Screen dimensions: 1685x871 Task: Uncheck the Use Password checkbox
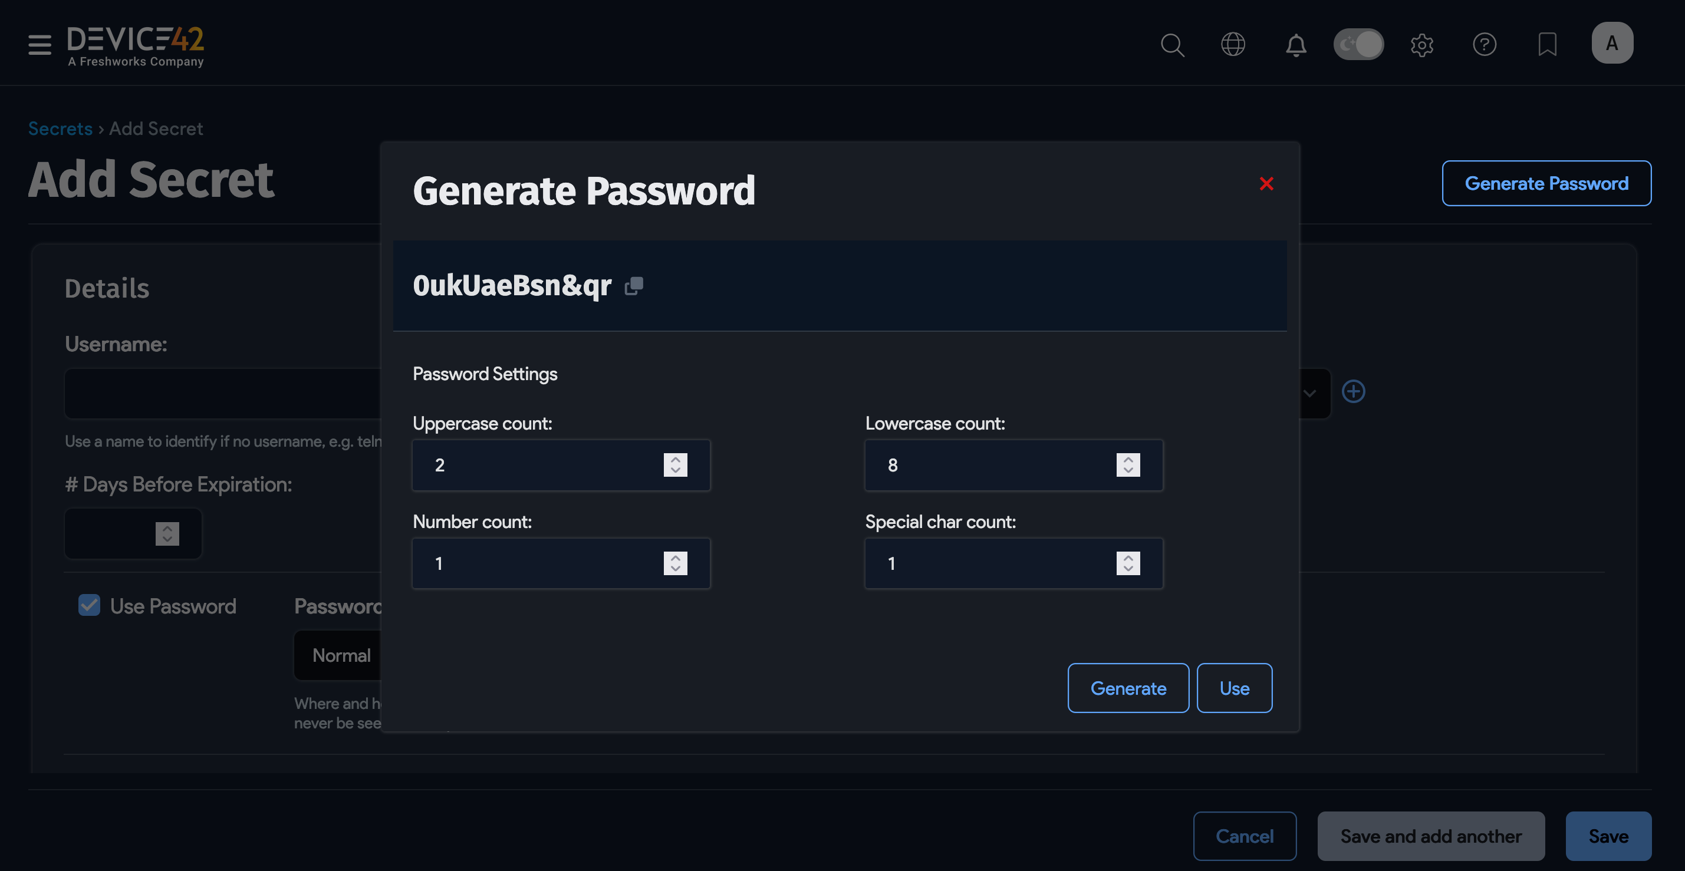point(89,605)
